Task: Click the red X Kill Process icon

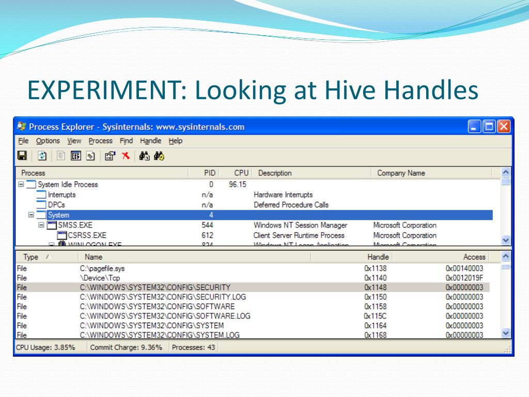Action: coord(126,156)
